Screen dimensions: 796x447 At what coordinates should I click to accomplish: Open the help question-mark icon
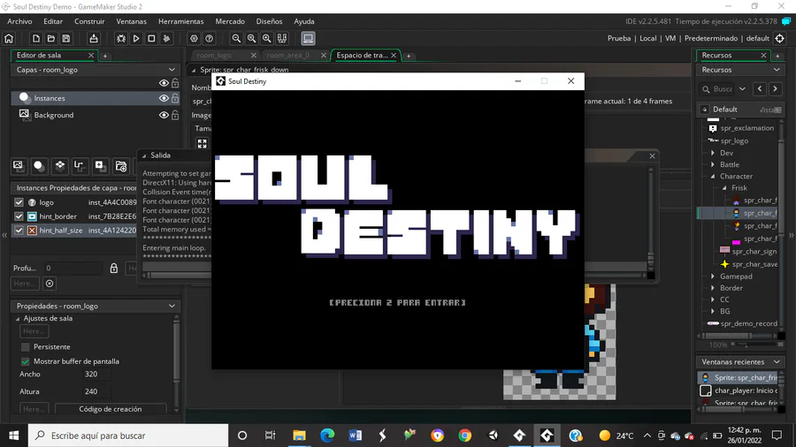(x=209, y=39)
